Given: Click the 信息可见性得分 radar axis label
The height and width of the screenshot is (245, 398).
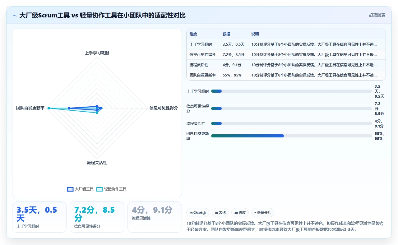Looking at the screenshot, I should (x=164, y=108).
